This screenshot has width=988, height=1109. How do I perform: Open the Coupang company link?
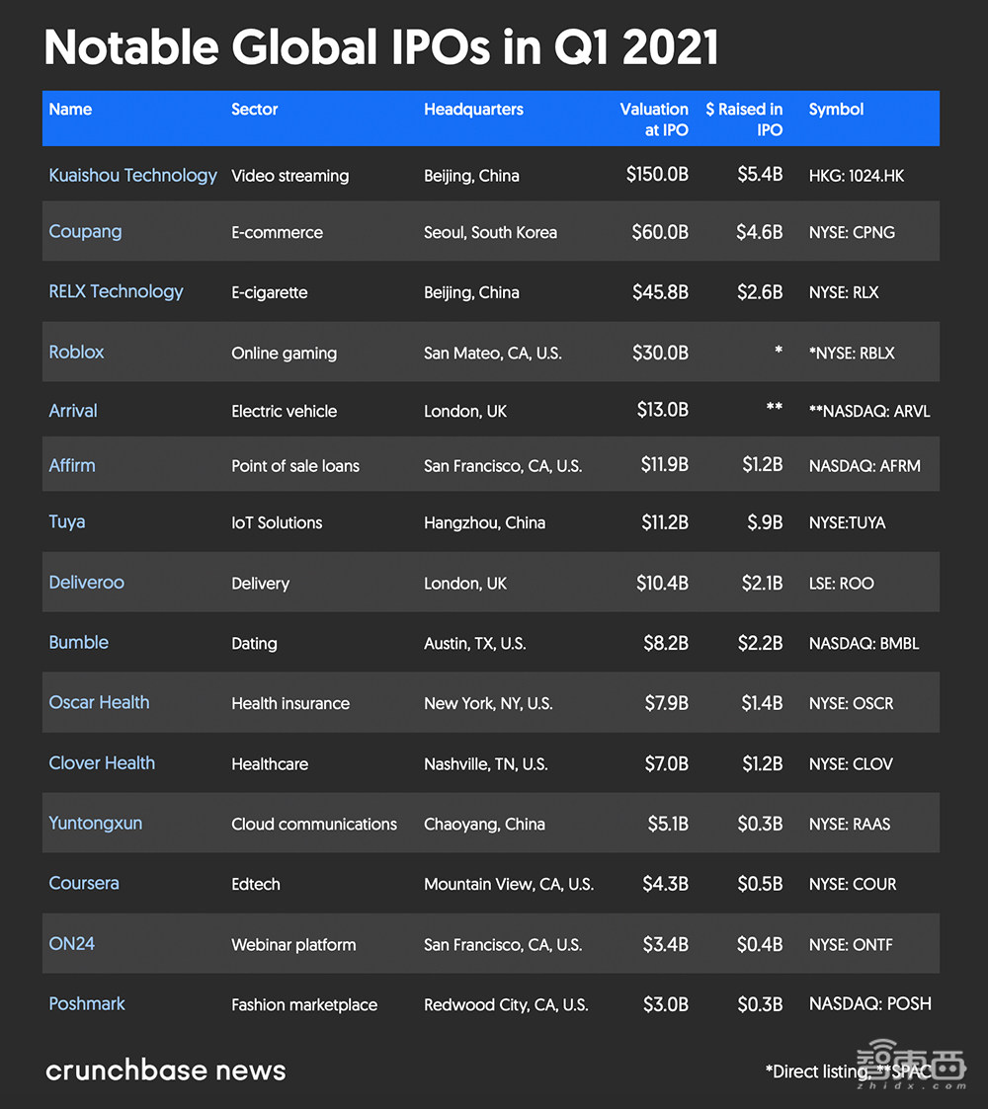85,232
